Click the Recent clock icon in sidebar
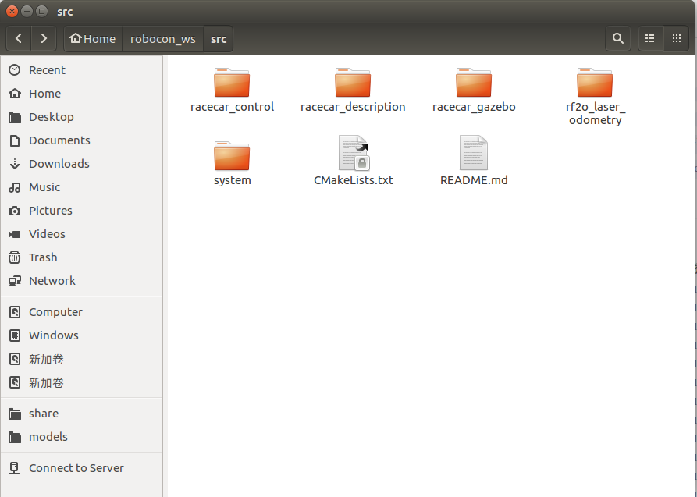Image resolution: width=697 pixels, height=497 pixels. coord(15,69)
